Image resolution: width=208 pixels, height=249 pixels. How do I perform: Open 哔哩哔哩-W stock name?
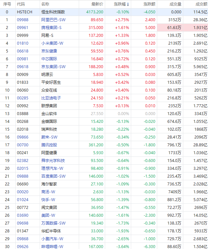pos(52,246)
